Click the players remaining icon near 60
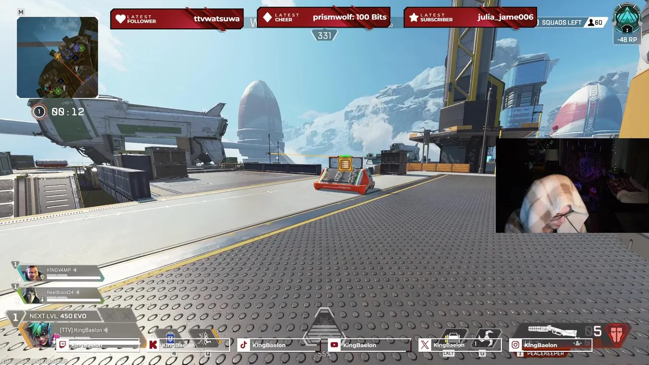 click(x=591, y=23)
